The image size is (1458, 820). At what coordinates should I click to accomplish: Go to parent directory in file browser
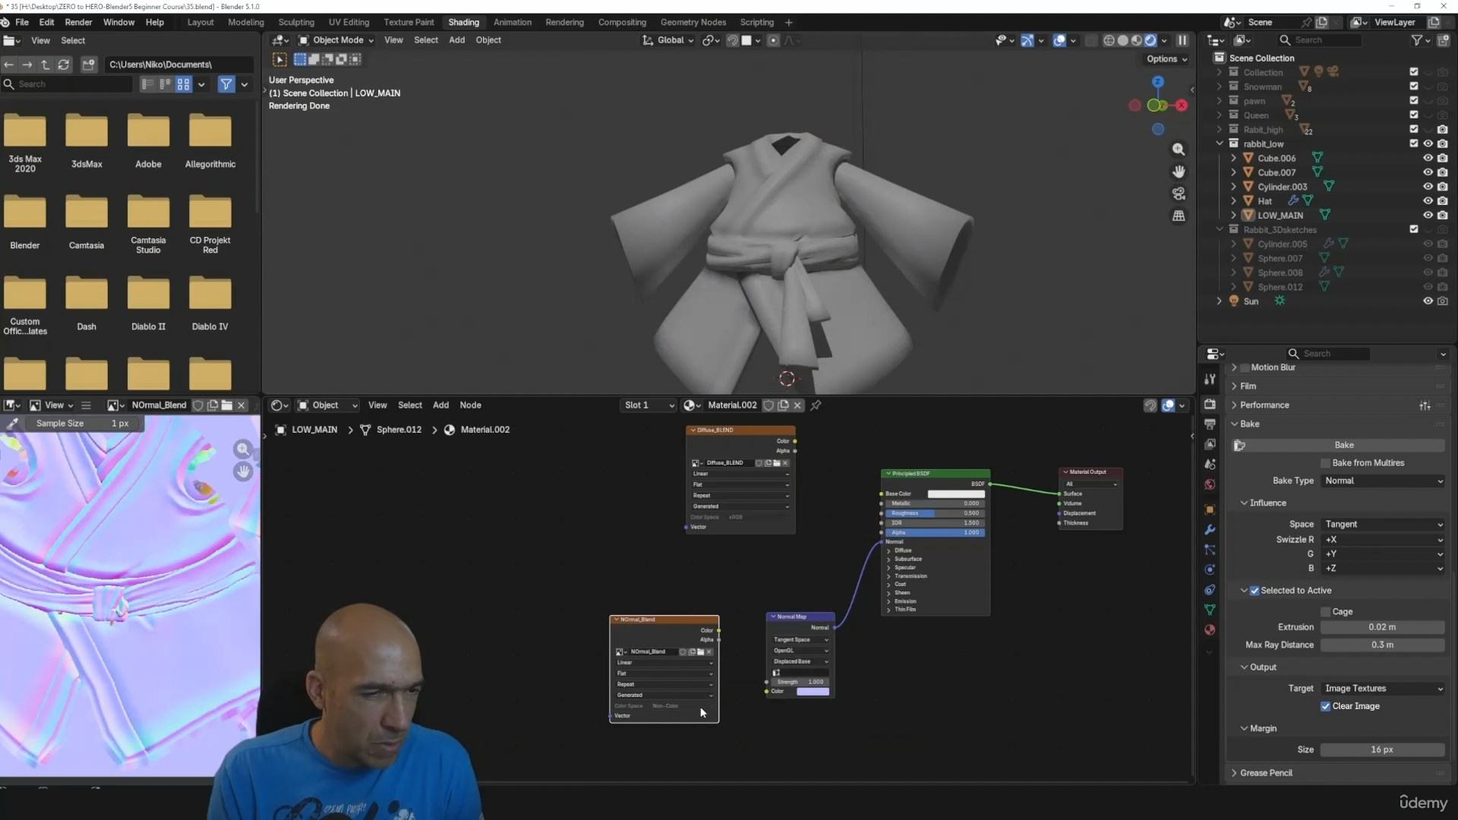pyautogui.click(x=46, y=65)
